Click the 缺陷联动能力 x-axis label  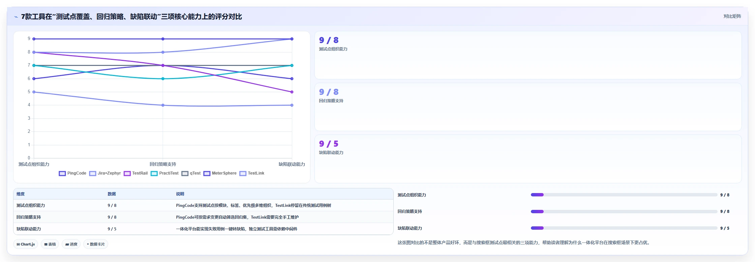[292, 164]
